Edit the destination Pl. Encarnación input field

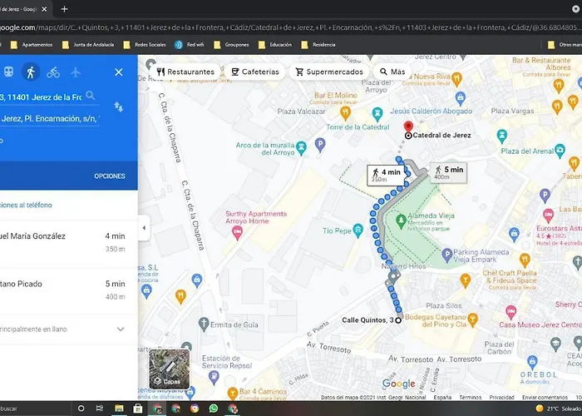[50, 118]
